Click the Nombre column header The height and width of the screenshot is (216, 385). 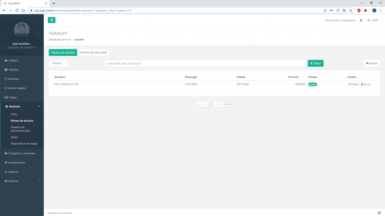coord(60,77)
